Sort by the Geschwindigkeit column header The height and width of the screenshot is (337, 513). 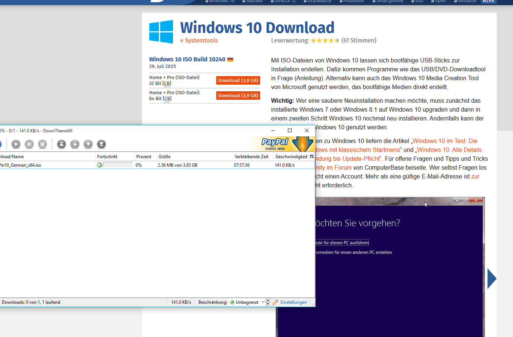[291, 157]
